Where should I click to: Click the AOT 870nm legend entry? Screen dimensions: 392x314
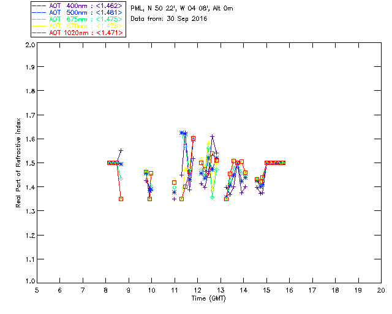[77, 26]
